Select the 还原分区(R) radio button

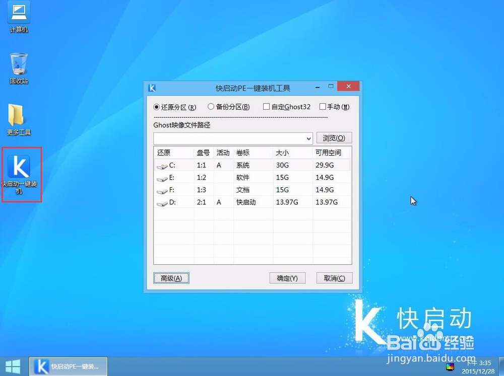click(157, 107)
